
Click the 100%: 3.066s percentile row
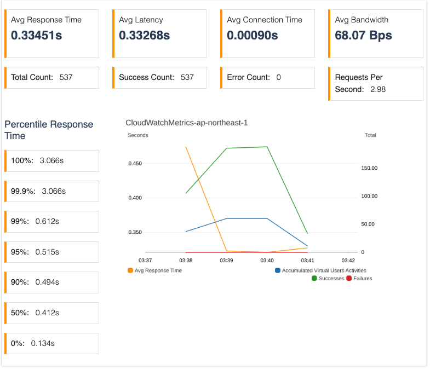(x=52, y=161)
